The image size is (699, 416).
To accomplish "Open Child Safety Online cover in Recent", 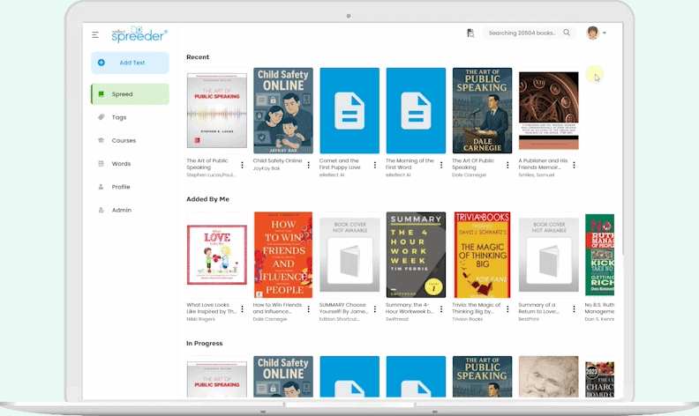I will tap(283, 110).
